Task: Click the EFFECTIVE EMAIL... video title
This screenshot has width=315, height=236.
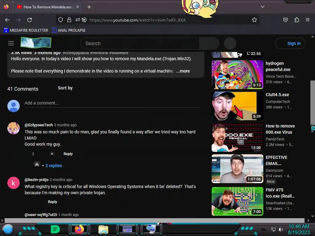Action: tap(277, 160)
